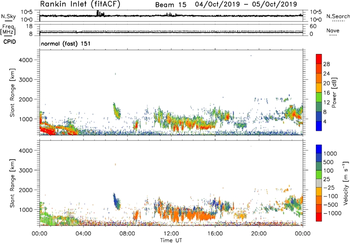Click the 12:00 time tick label

[x=171, y=234]
